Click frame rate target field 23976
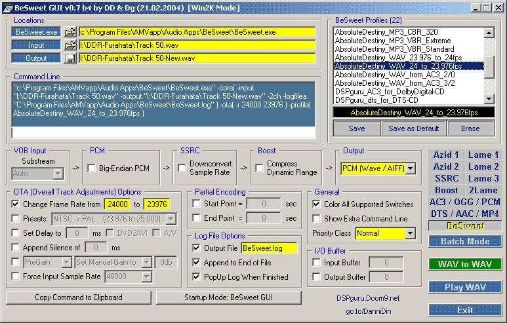 click(157, 204)
